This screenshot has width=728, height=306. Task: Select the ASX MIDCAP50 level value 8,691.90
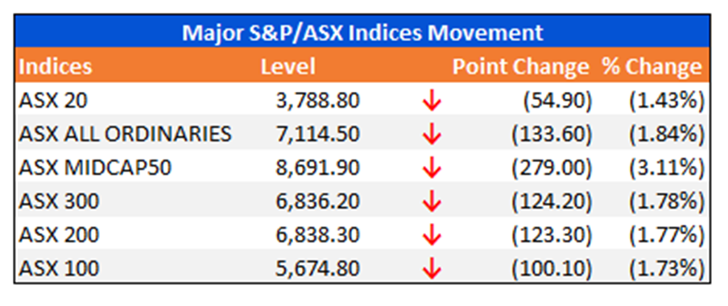[x=317, y=167]
